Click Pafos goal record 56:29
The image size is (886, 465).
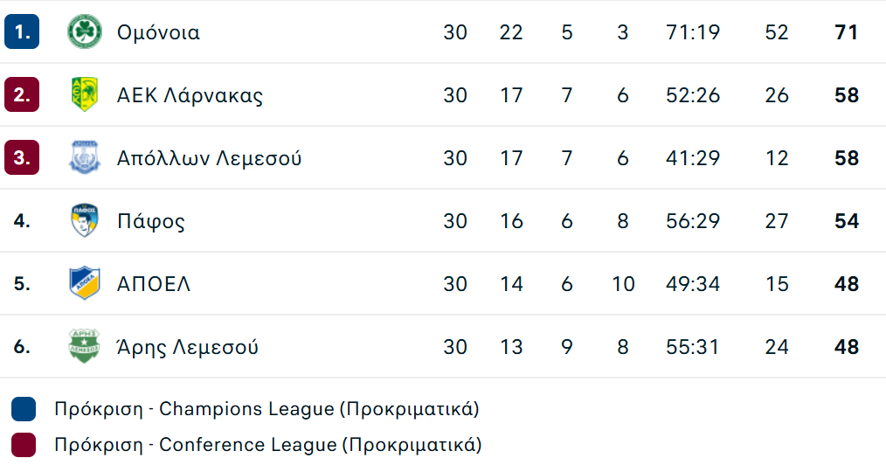[693, 221]
